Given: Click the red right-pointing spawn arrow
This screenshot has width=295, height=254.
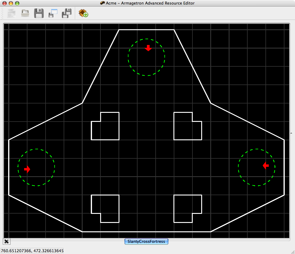Looking at the screenshot, I should 27,169.
